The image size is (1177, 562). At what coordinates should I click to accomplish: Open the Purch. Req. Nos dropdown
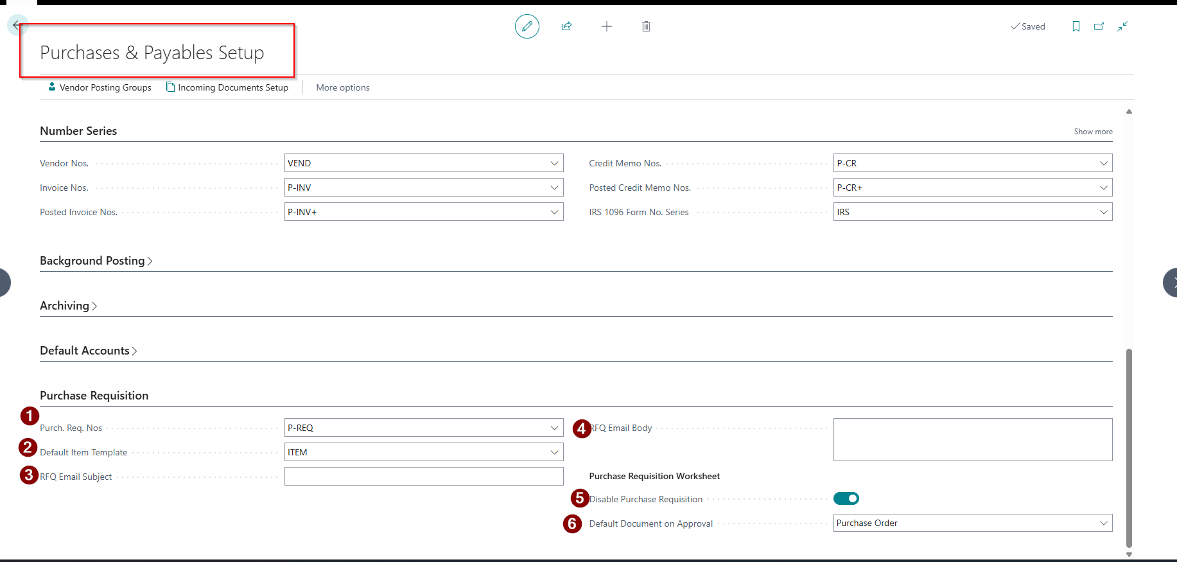point(554,428)
